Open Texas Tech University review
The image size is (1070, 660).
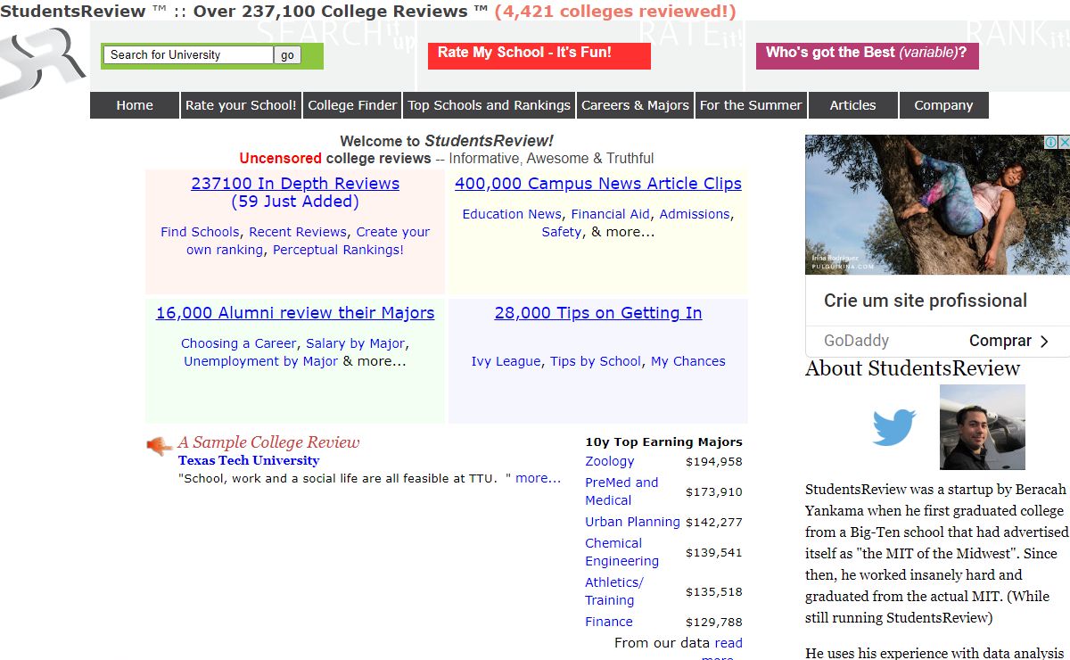(249, 460)
